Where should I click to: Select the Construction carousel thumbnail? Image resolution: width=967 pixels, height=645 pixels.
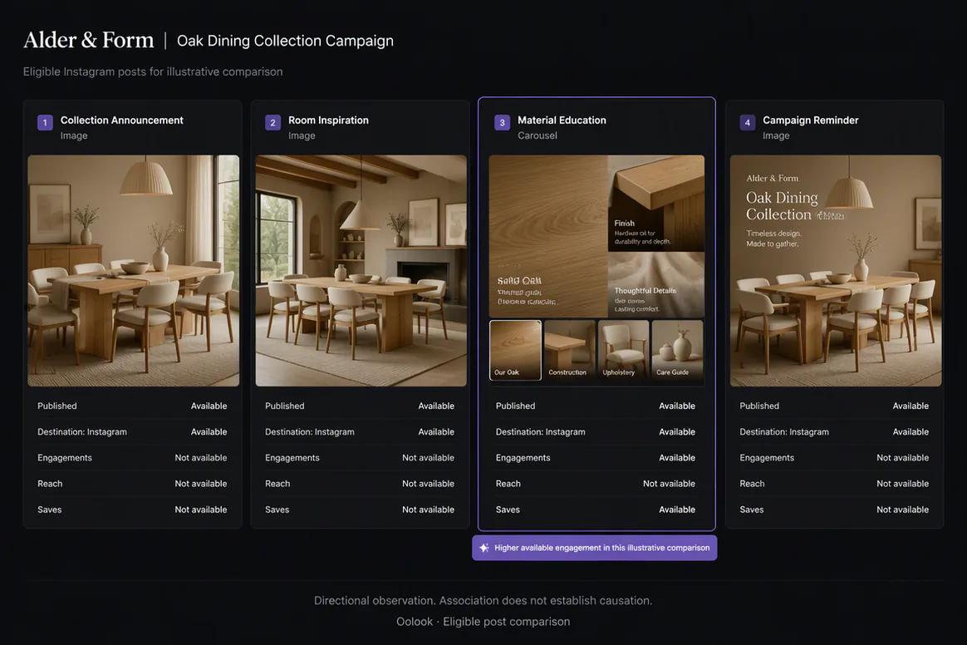[x=569, y=350]
